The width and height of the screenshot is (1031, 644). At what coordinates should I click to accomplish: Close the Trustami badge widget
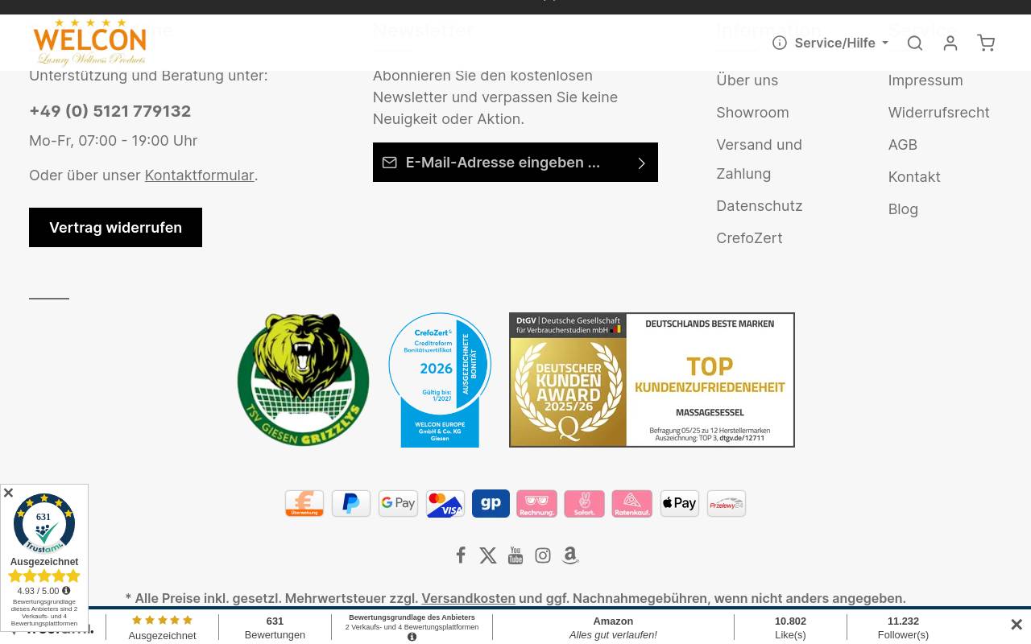[x=8, y=493]
